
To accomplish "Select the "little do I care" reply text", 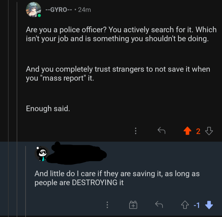I will (117, 178).
